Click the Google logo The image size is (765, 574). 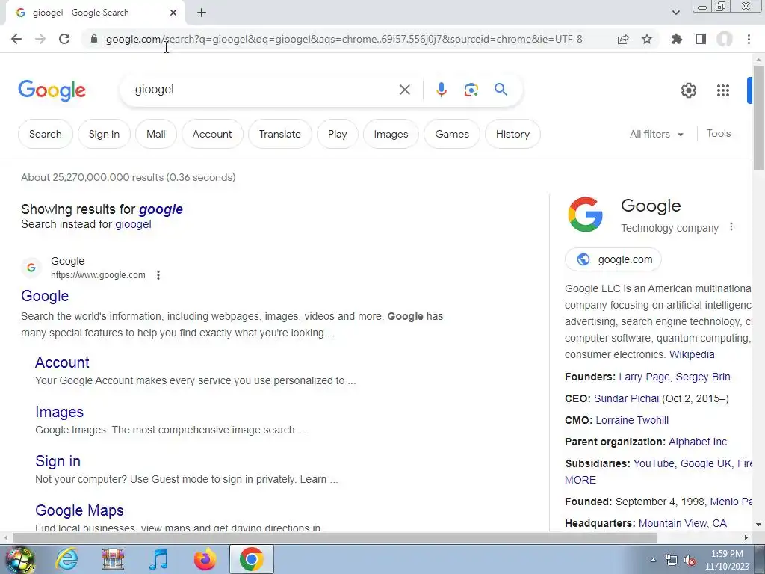(x=52, y=90)
